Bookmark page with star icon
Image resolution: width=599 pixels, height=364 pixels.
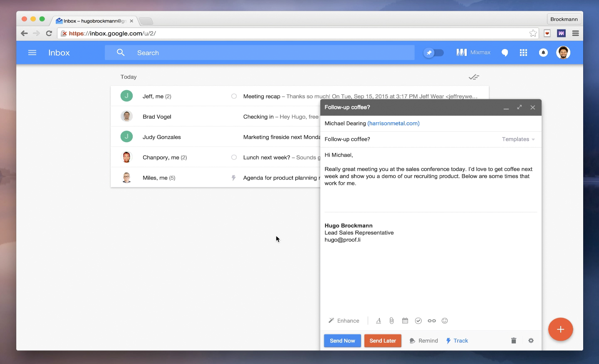[533, 33]
